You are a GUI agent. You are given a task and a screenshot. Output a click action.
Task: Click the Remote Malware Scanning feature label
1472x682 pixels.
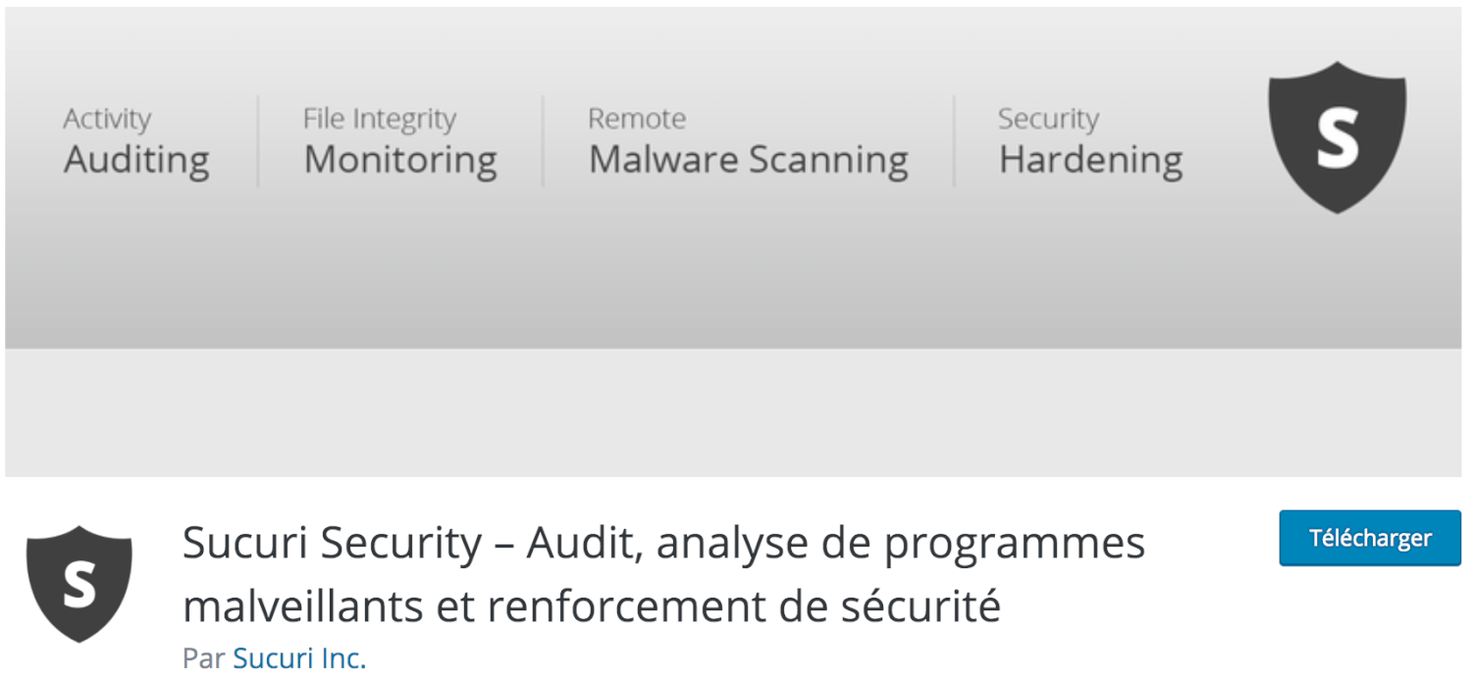click(748, 140)
